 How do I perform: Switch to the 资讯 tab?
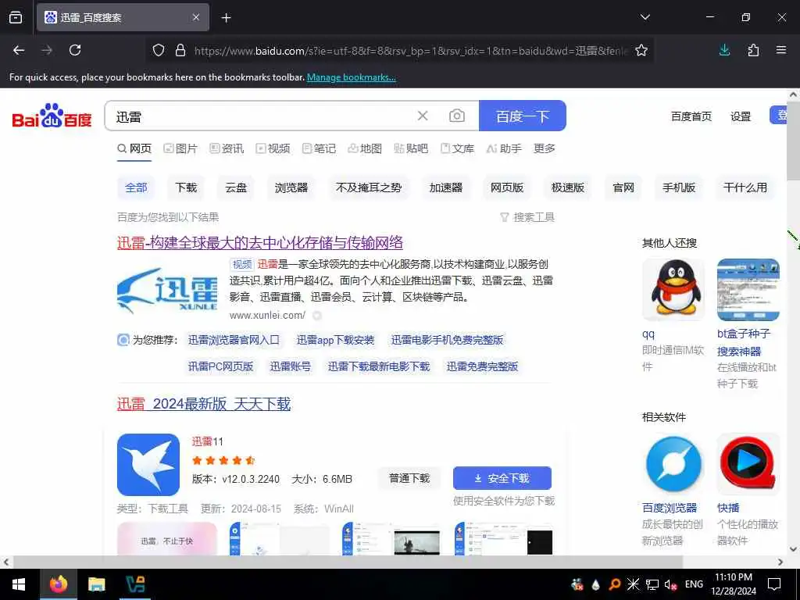(x=227, y=148)
